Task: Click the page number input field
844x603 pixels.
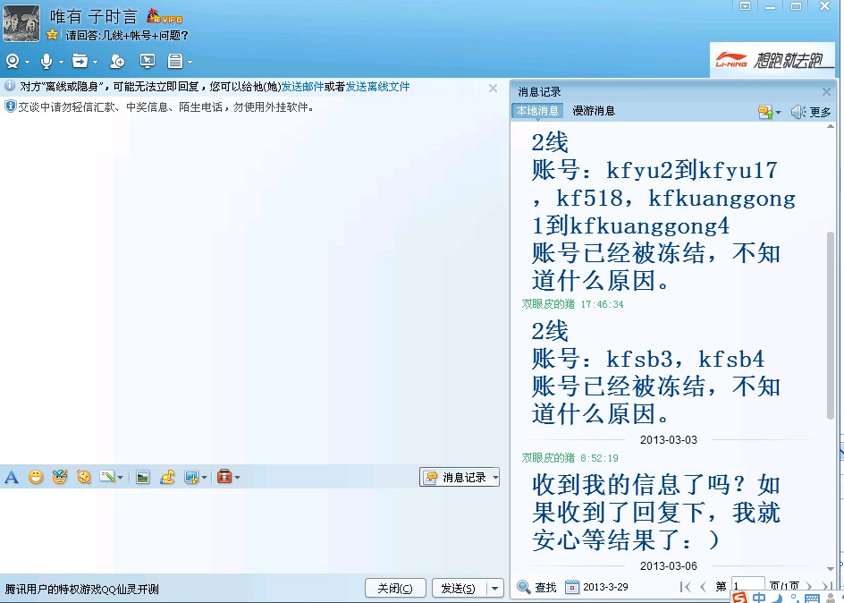Action: tap(747, 587)
